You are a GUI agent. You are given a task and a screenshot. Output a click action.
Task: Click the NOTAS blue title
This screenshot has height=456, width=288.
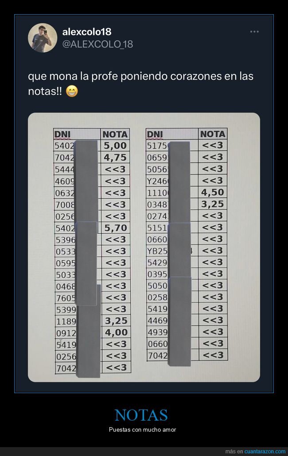click(x=141, y=415)
